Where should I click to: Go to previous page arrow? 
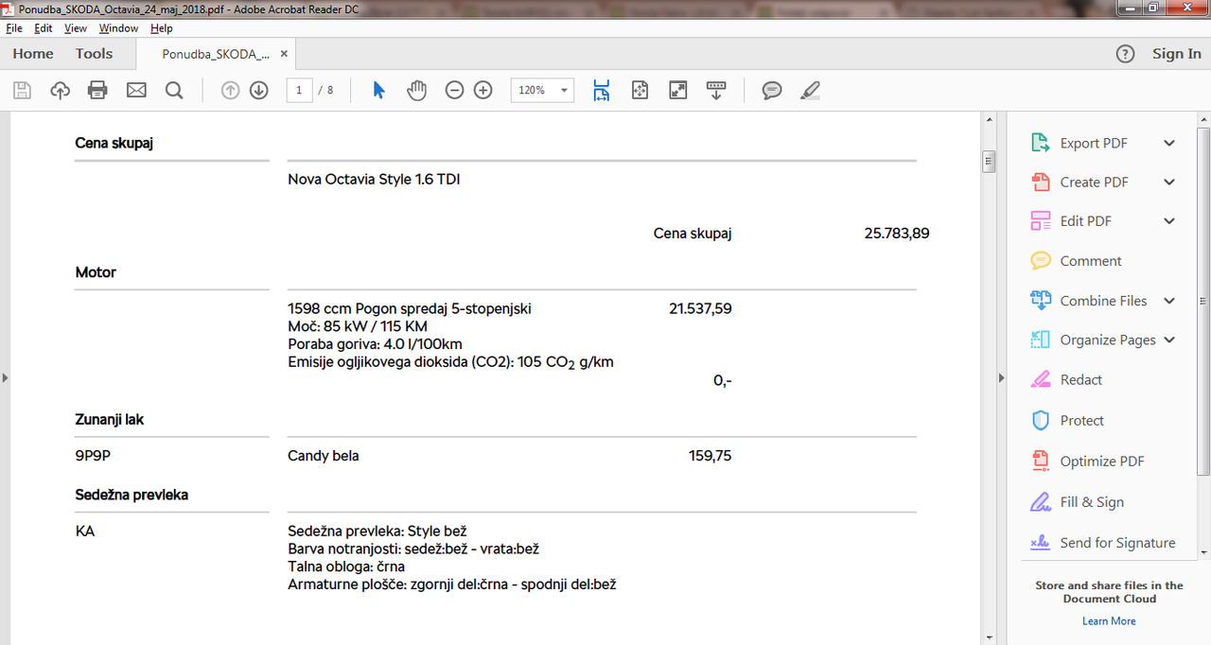[230, 91]
